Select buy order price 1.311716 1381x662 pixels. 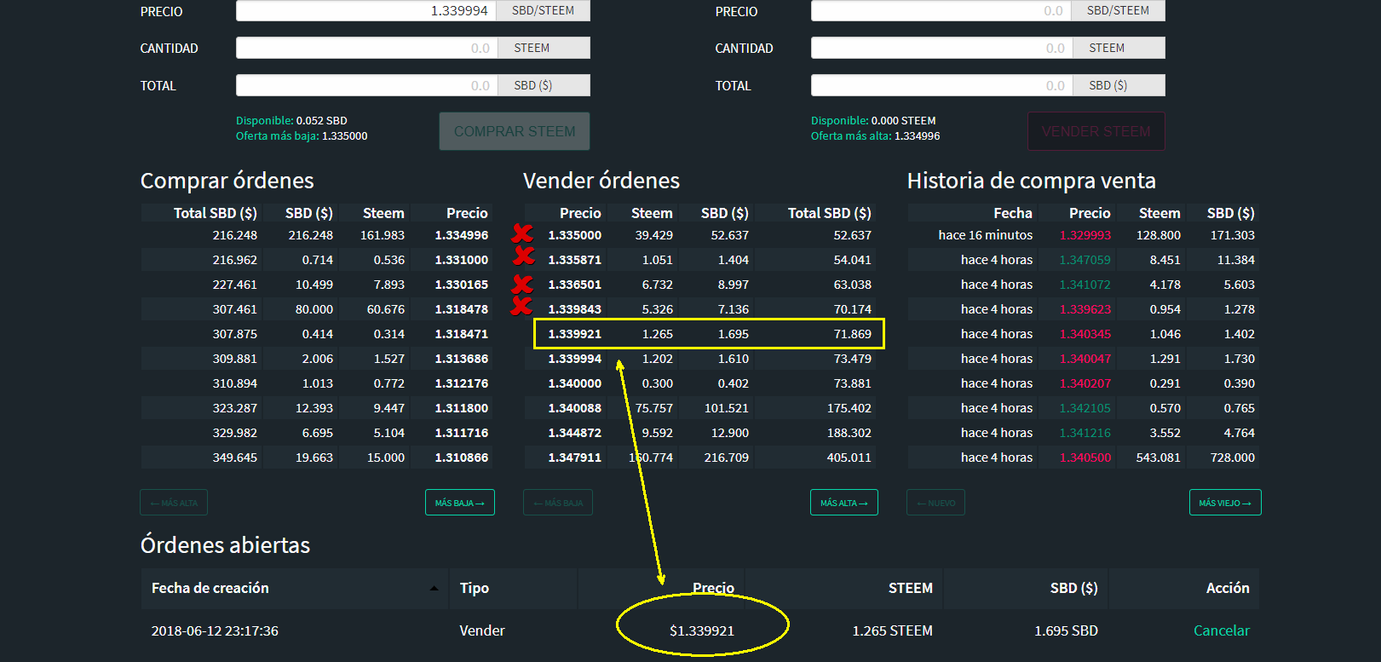462,434
